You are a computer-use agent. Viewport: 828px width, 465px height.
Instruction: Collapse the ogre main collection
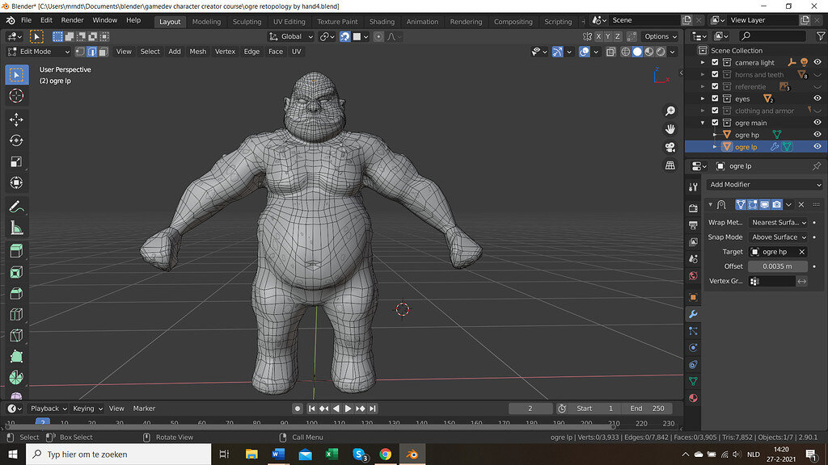(703, 123)
